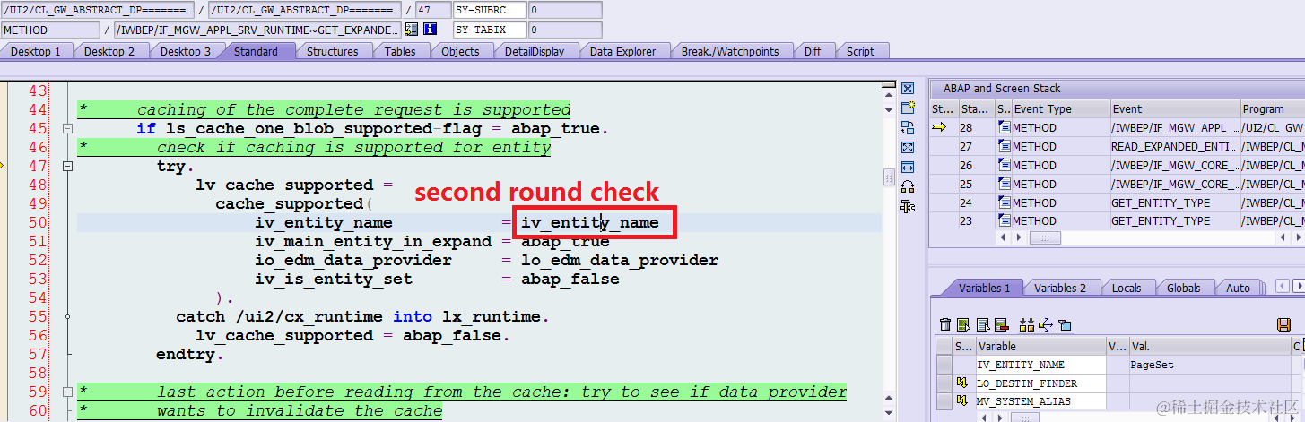
Task: Click line 52 lo_edm_data_provider text
Action: coord(620,260)
